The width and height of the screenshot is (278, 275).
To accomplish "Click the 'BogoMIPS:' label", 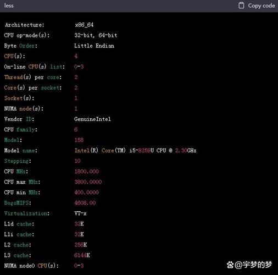I will click(18, 203).
